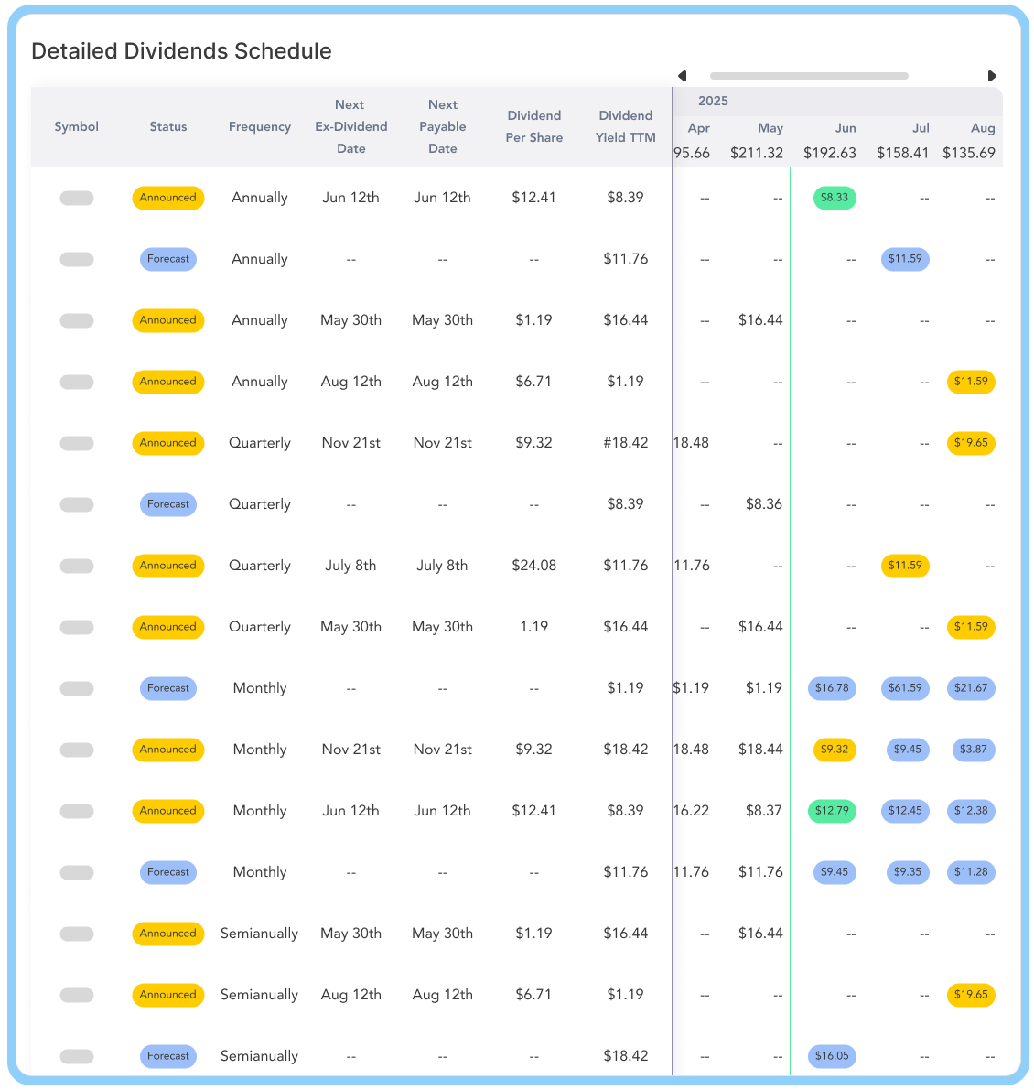This screenshot has height=1090, width=1034.
Task: Click the Next Ex-Dividend Date header
Action: coord(351,126)
